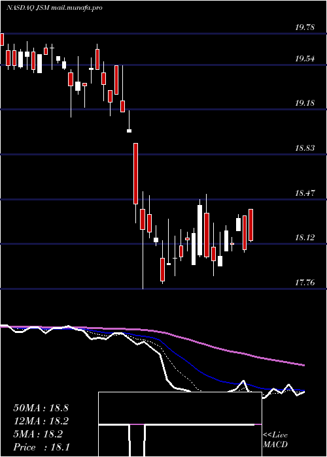Click the 18.12 price level label
Image resolution: width=327 pixels, height=457 pixels.
coord(305,238)
